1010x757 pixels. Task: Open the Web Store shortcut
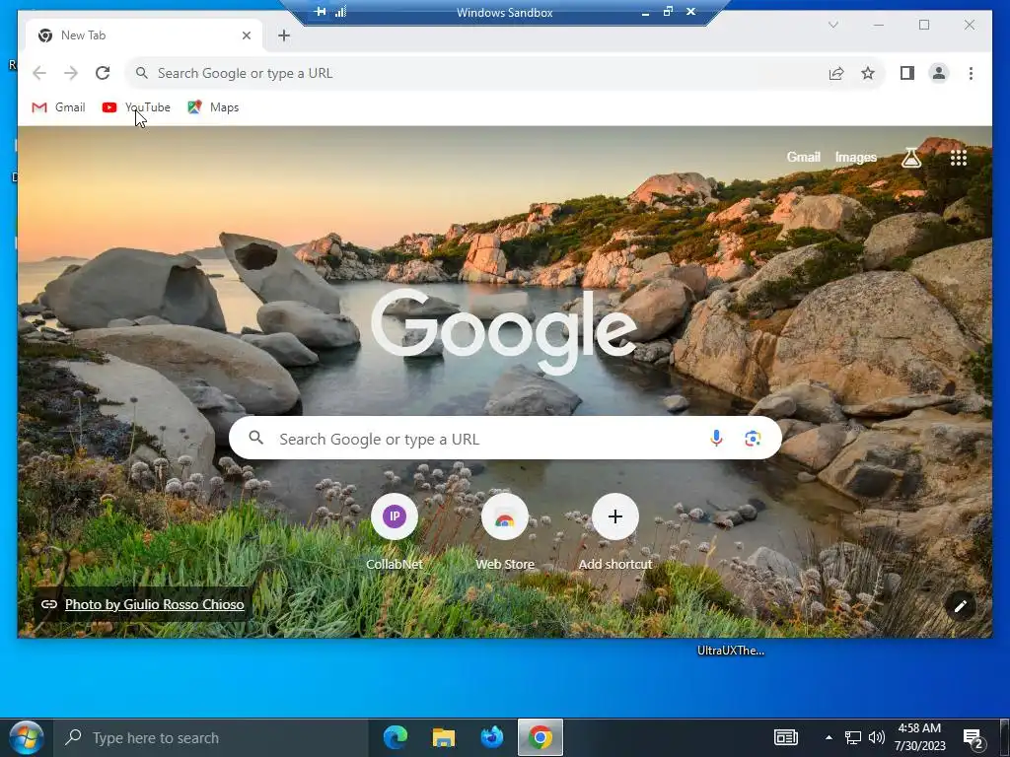pos(505,531)
